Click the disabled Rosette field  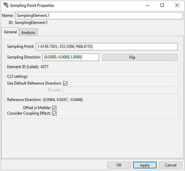coord(120,90)
